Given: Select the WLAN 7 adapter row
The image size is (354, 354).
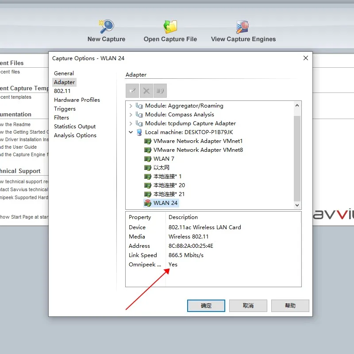Looking at the screenshot, I should (x=164, y=159).
